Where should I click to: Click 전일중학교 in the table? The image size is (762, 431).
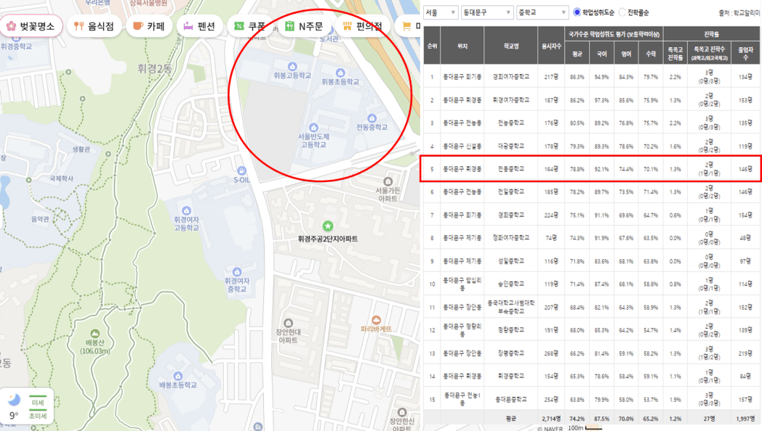click(510, 192)
